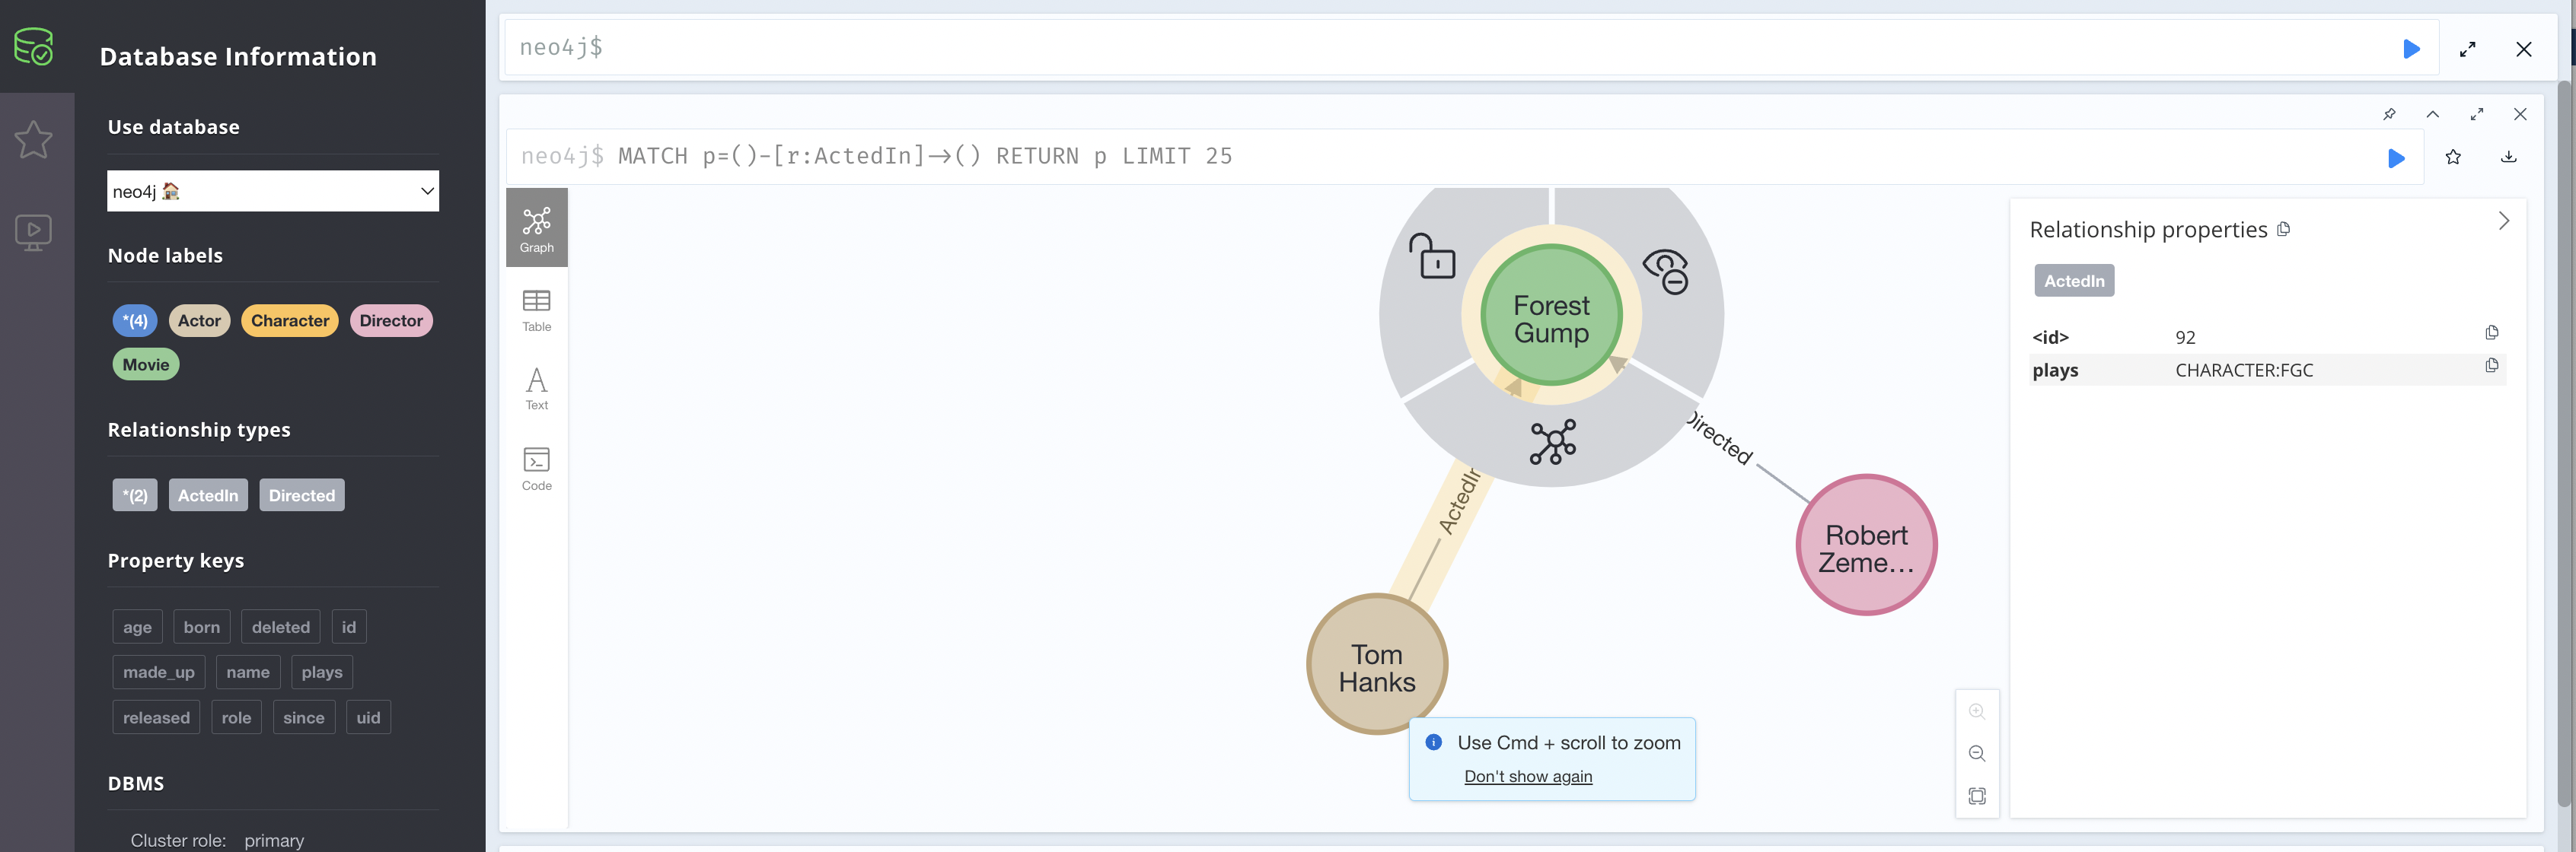Dismiss Forest Gump node with eye icon

[1667, 271]
